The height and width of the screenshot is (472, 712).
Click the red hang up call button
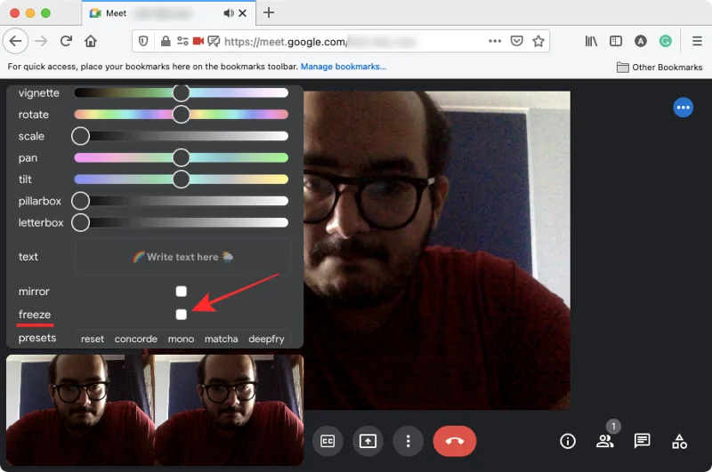tap(454, 441)
